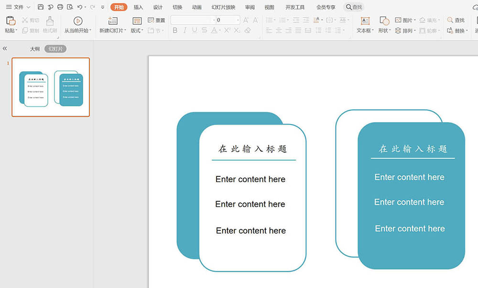Click the Print icon in the quick access bar

(60, 7)
